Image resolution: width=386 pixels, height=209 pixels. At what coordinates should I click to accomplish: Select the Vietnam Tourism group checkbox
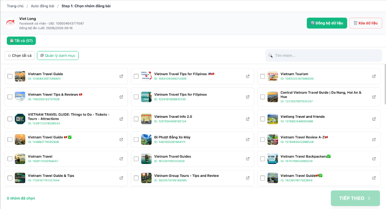pos(263,76)
